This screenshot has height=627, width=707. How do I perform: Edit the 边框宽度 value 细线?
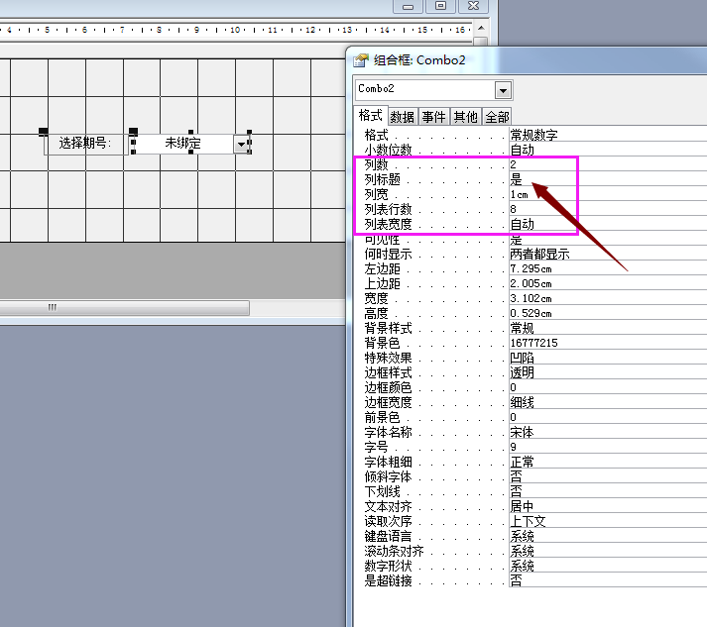click(x=608, y=402)
